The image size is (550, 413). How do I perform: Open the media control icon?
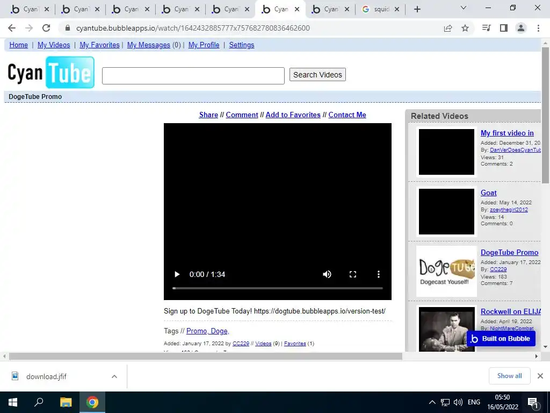pos(487,28)
